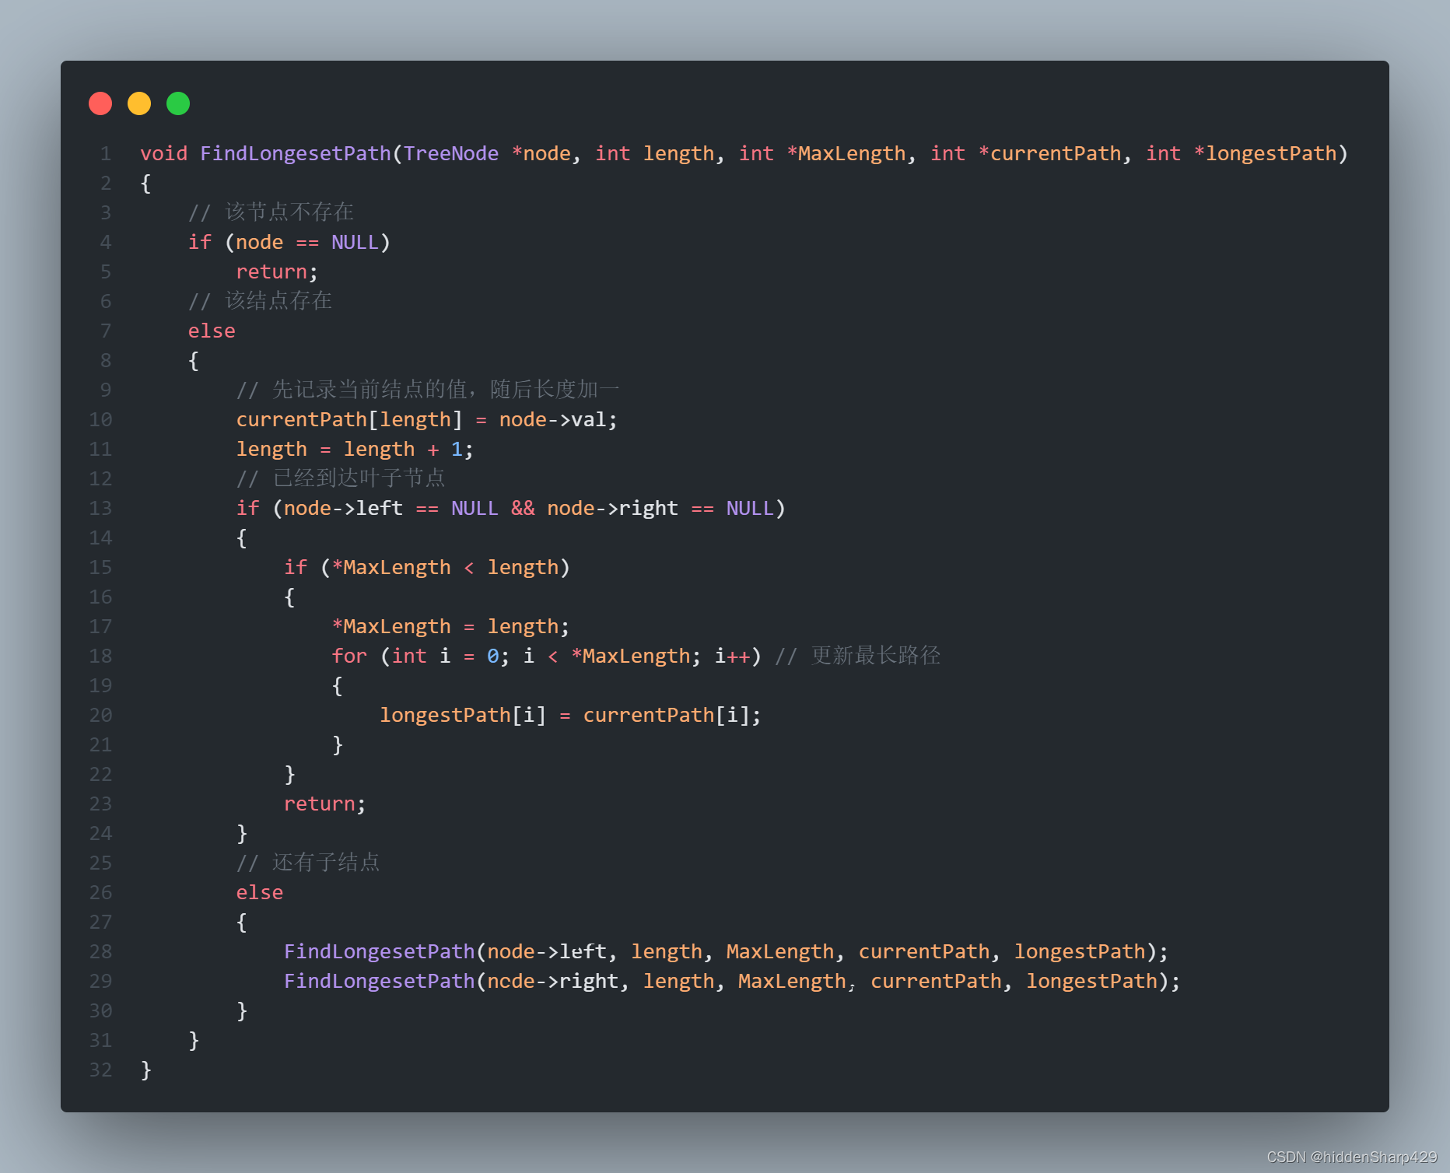Click '*MaxLength = length;' on line 17
The width and height of the screenshot is (1450, 1173).
(x=450, y=626)
